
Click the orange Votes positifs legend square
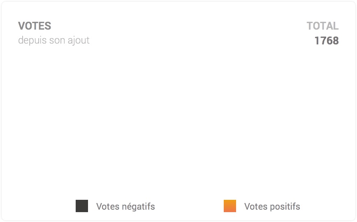(230, 206)
